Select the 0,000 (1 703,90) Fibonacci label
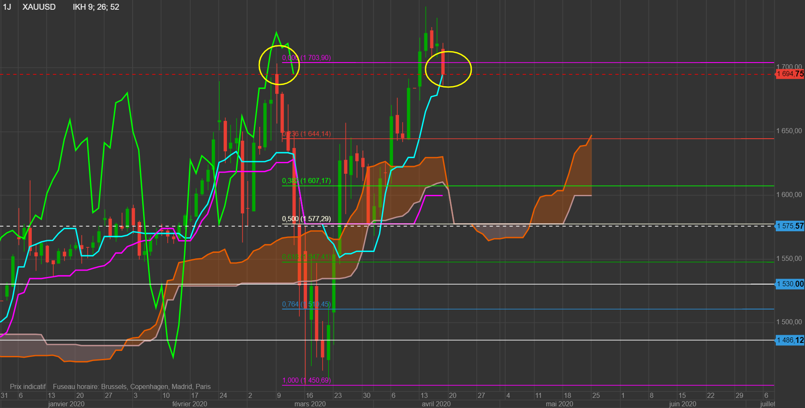 point(306,58)
